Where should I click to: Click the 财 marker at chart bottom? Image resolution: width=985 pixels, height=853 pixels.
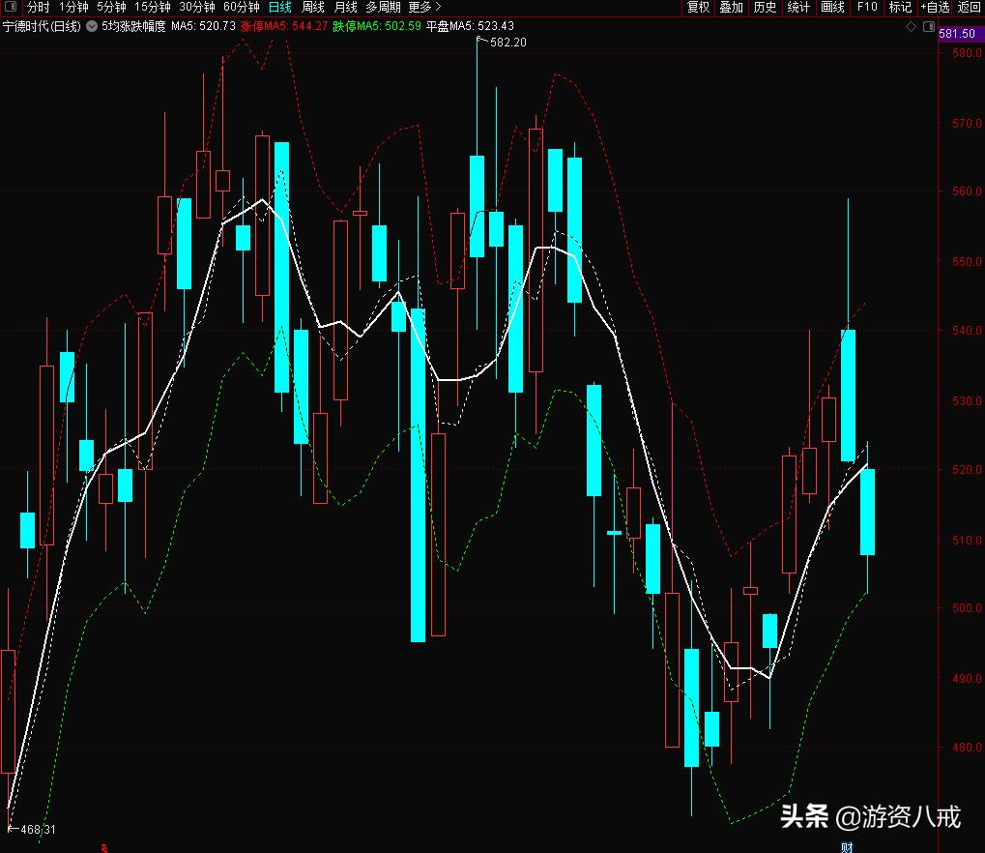[847, 847]
